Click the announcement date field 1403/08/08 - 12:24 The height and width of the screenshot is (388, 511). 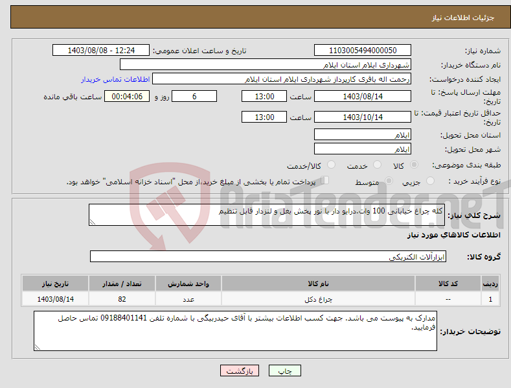pos(100,51)
